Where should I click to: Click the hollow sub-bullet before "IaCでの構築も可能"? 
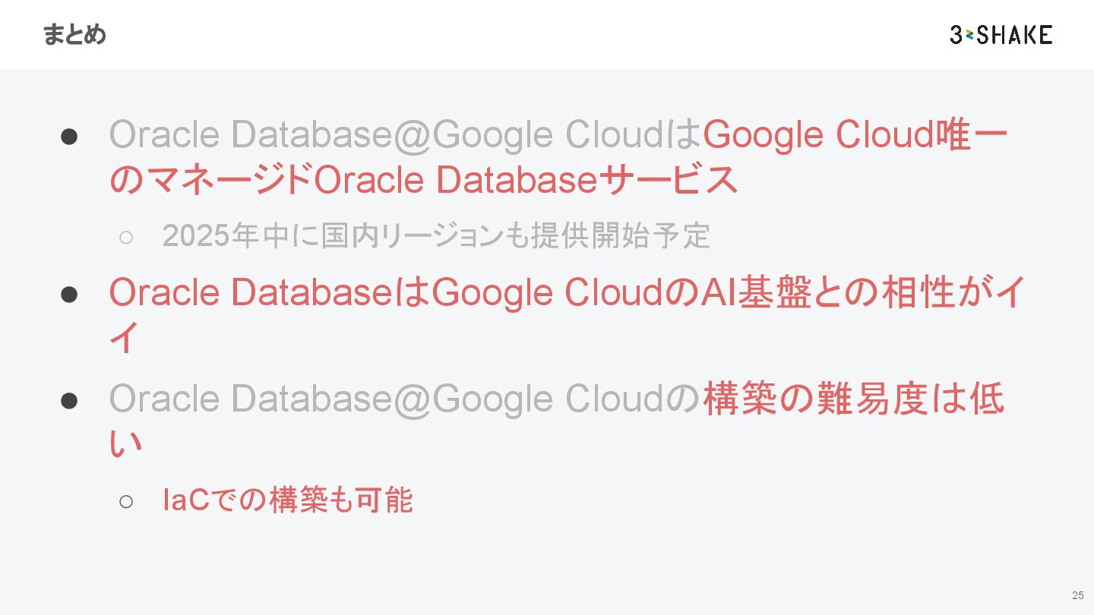click(x=126, y=501)
